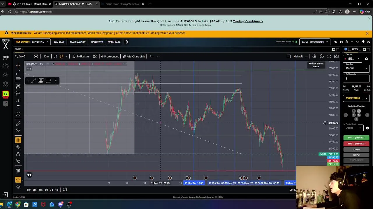Toggle stay-in-drawing-mode pencil lock
The height and width of the screenshot is (209, 373).
[18, 147]
